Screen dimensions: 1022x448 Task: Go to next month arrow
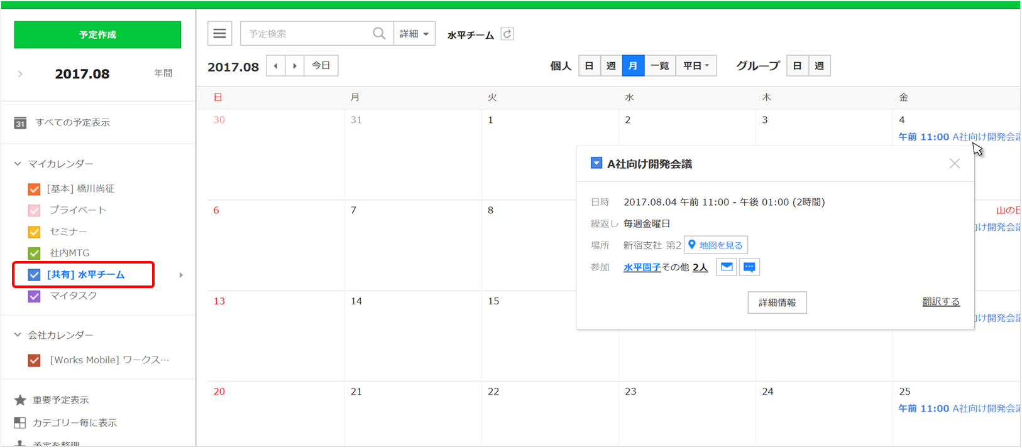point(295,66)
